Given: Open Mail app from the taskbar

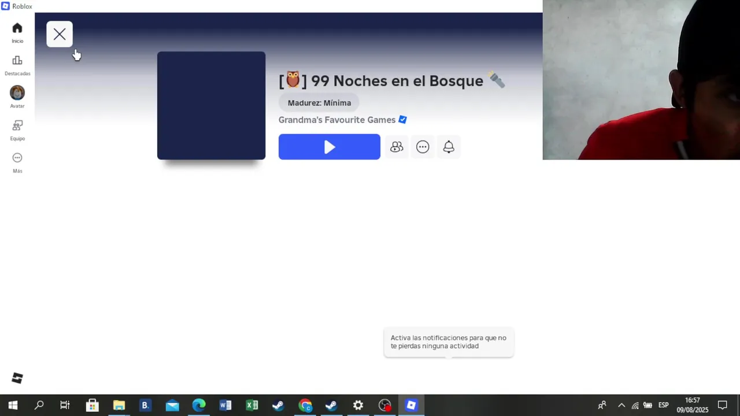Looking at the screenshot, I should (172, 406).
